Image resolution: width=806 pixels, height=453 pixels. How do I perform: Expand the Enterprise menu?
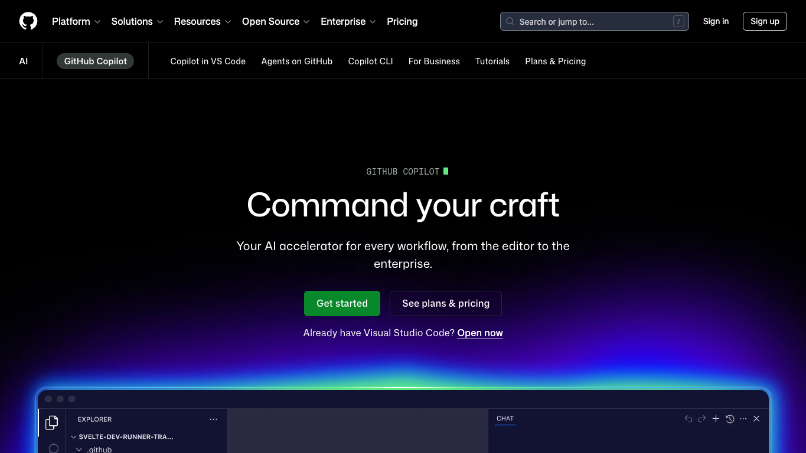348,21
